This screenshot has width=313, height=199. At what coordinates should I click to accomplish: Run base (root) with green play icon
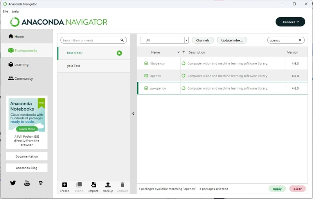[119, 53]
